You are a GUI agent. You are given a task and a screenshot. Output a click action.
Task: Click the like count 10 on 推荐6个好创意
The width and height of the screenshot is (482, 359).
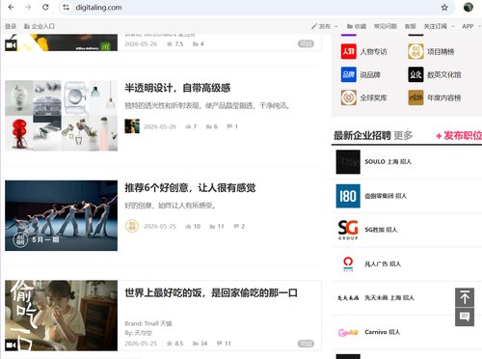pyautogui.click(x=193, y=227)
